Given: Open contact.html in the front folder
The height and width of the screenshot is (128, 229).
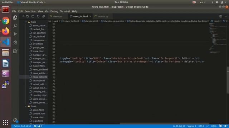Looking at the screenshot, I should tap(39, 114).
